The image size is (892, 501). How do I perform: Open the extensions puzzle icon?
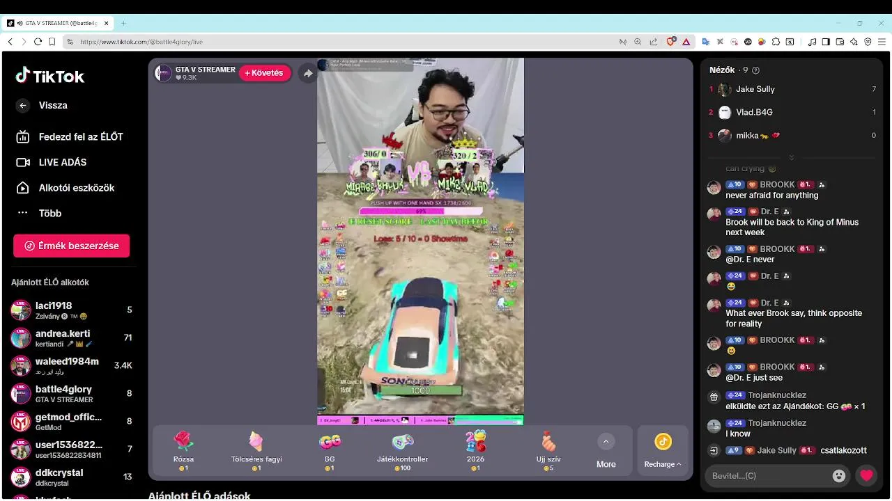[x=776, y=42]
